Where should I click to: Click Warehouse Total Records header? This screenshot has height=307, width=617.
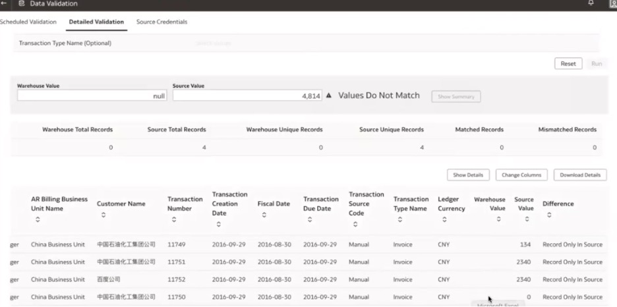[78, 129]
